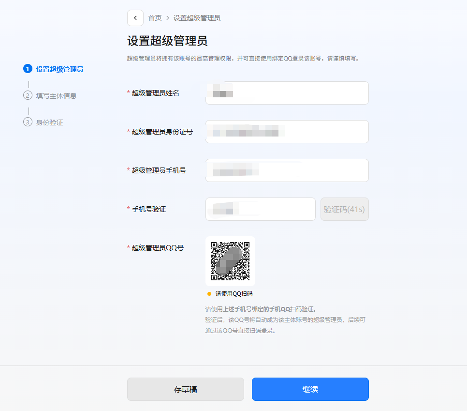Click the back arrow navigation icon
The width and height of the screenshot is (467, 411).
pos(135,18)
